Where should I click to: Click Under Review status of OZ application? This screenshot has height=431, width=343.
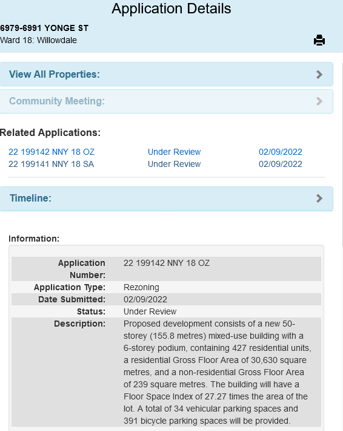(x=175, y=152)
